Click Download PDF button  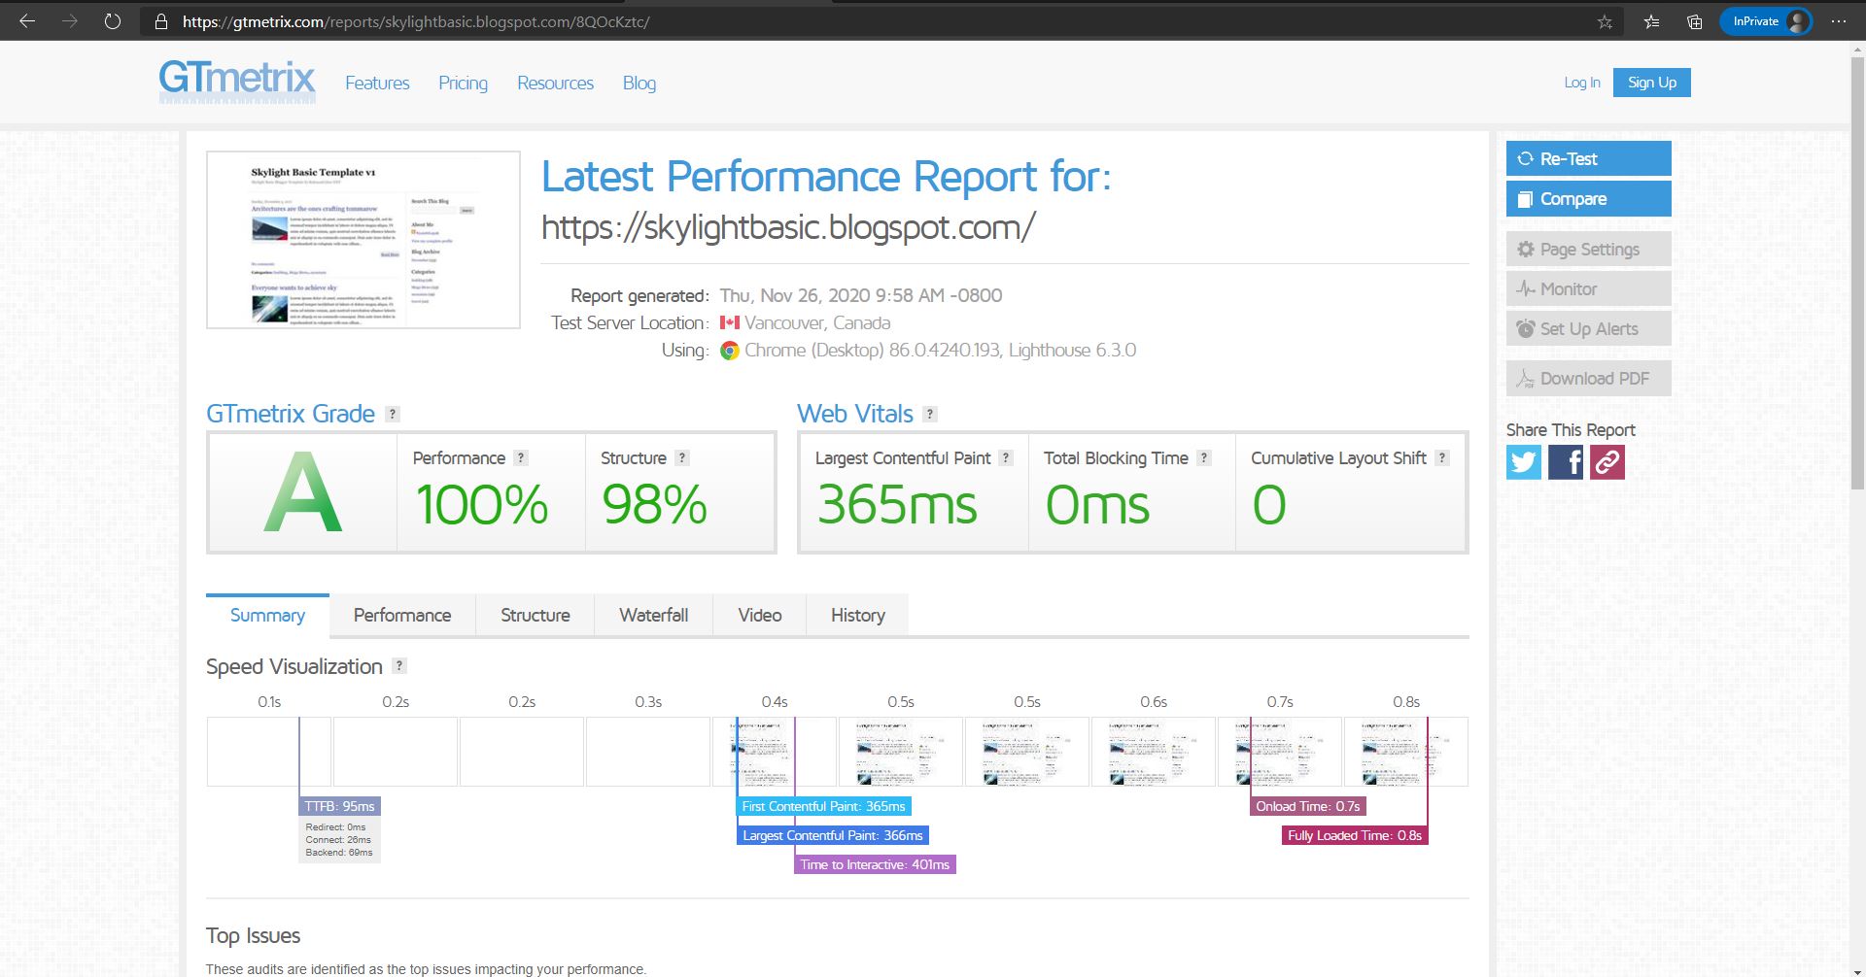(1589, 378)
